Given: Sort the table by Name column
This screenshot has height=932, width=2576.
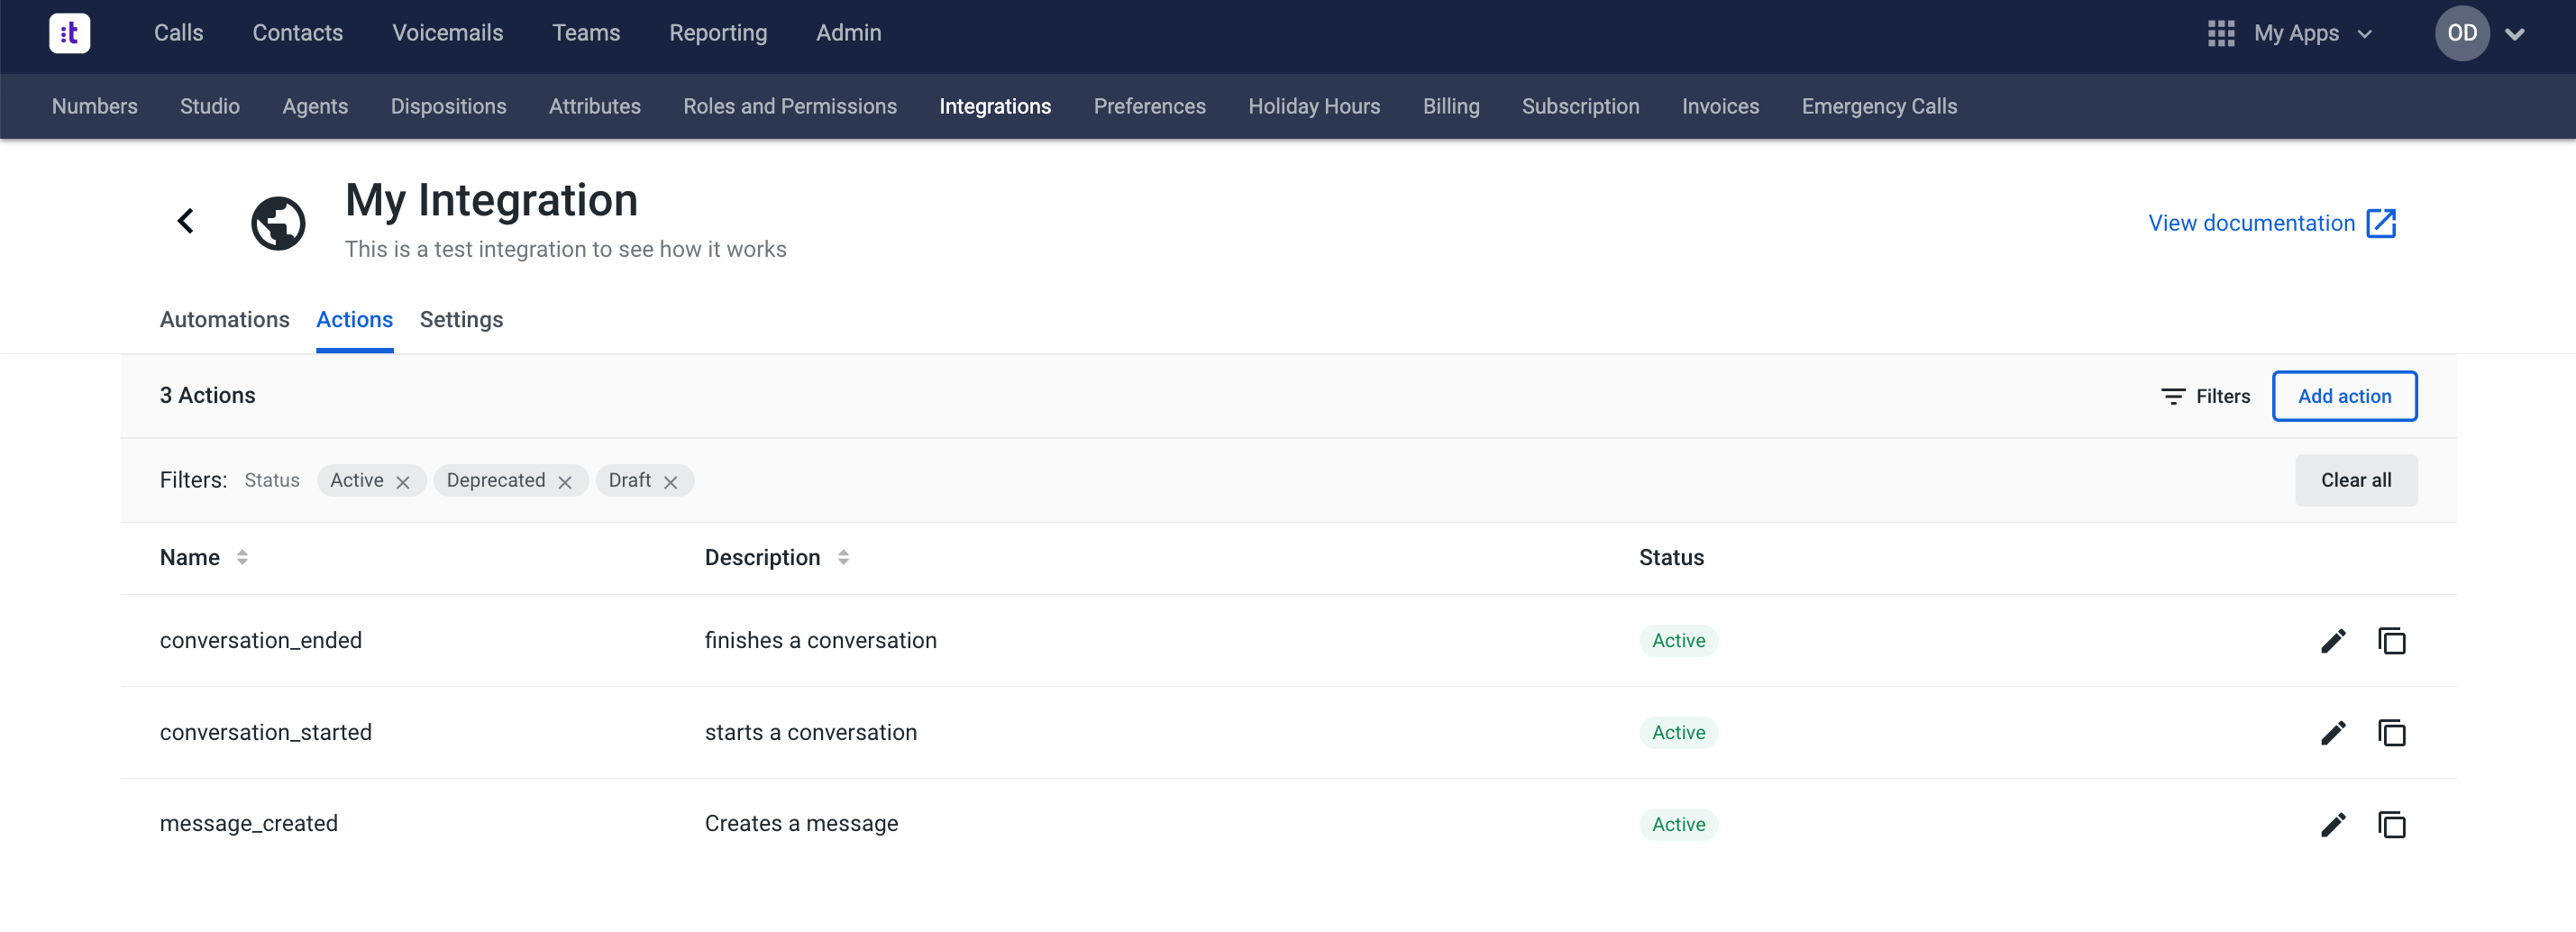Looking at the screenshot, I should point(242,558).
